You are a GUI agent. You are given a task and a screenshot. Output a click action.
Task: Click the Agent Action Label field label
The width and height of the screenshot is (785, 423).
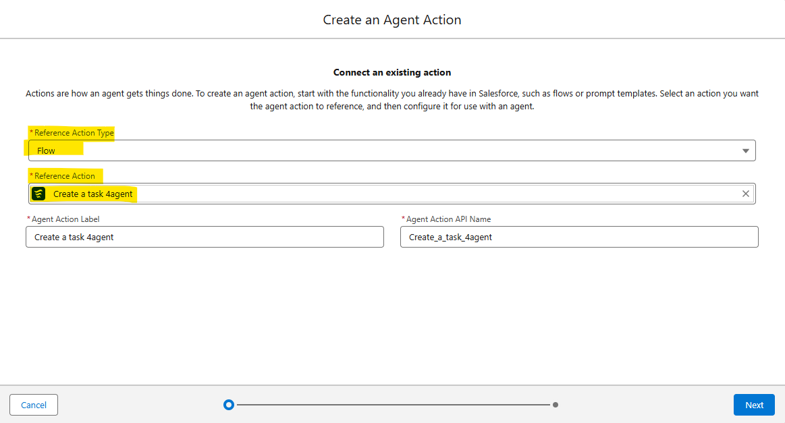65,219
